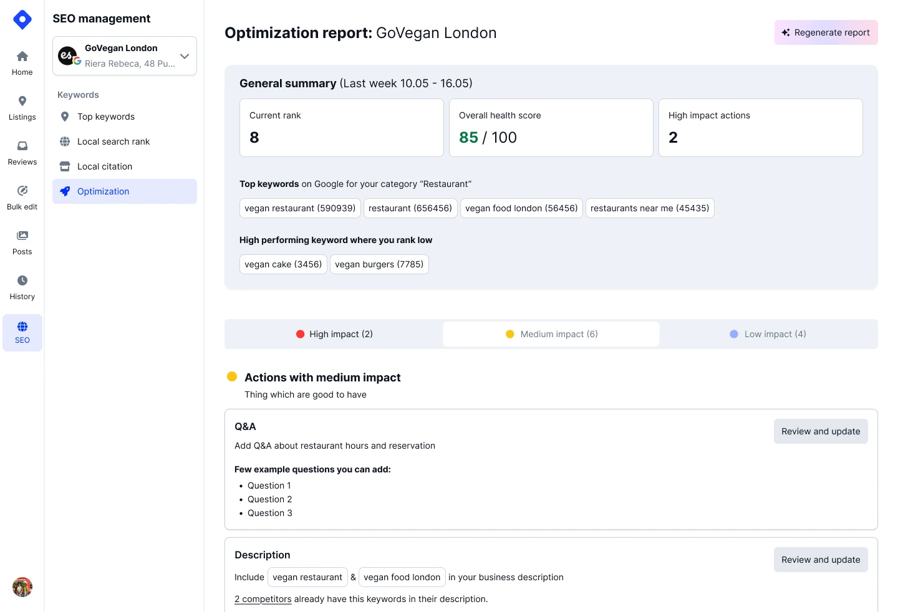The image size is (898, 612).
Task: Open the GoVegan London location dropdown
Action: (124, 55)
